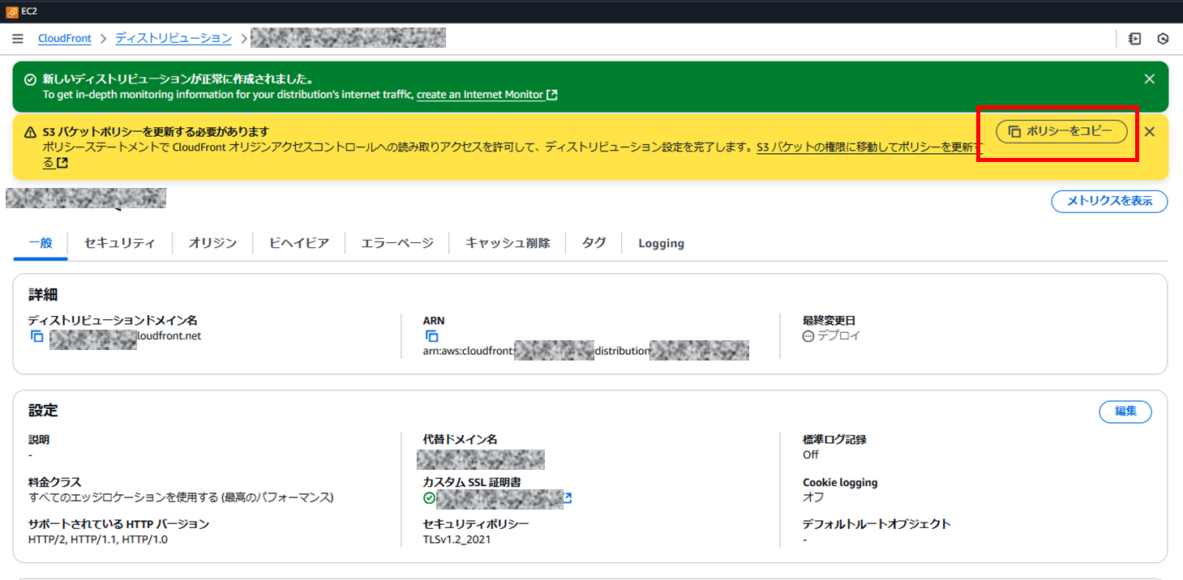Viewport: 1183px width, 580px height.
Task: Open the CloudShell panel icon at top right
Action: [x=1135, y=39]
